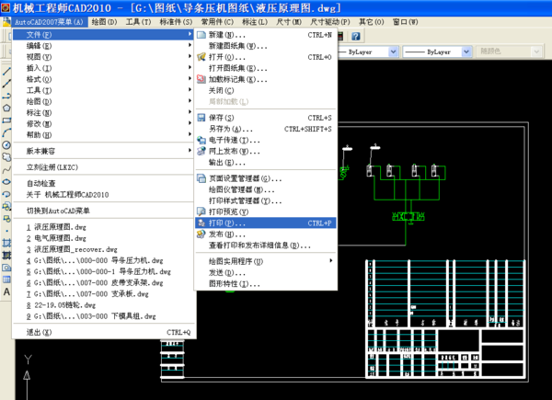Click the AutoCAD2007 menu logo icon
The height and width of the screenshot is (400, 552).
click(6, 22)
